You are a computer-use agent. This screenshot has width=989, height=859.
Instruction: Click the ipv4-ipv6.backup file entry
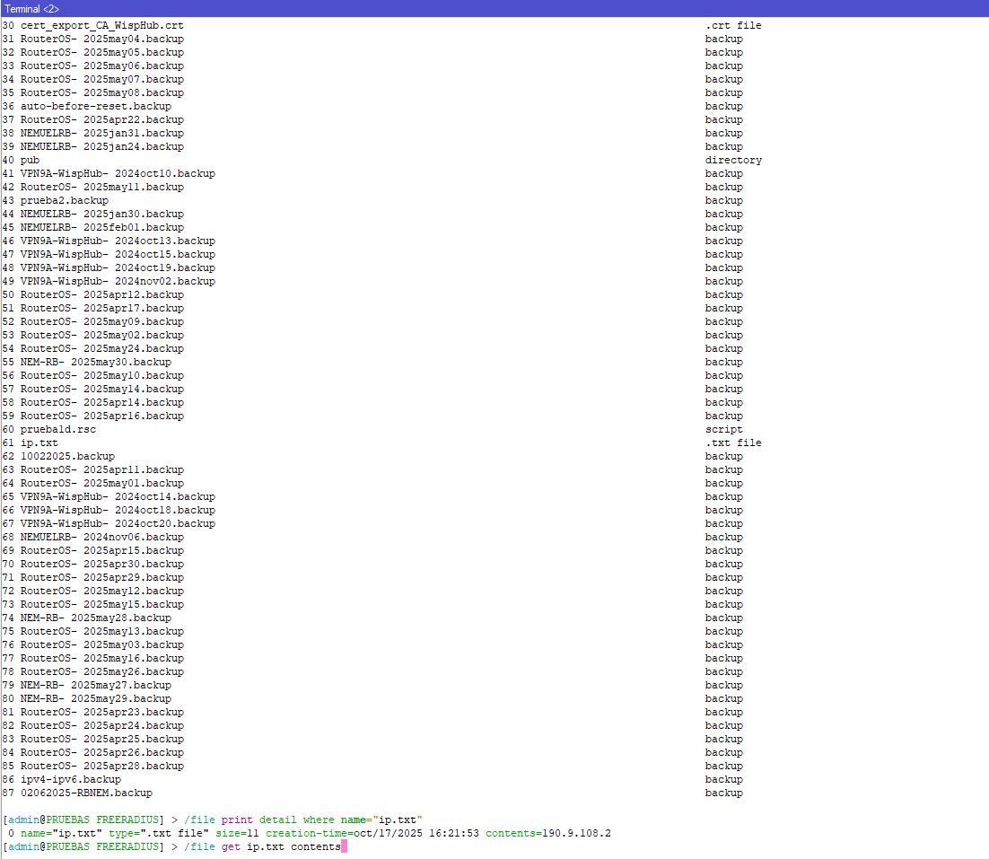pyautogui.click(x=70, y=779)
